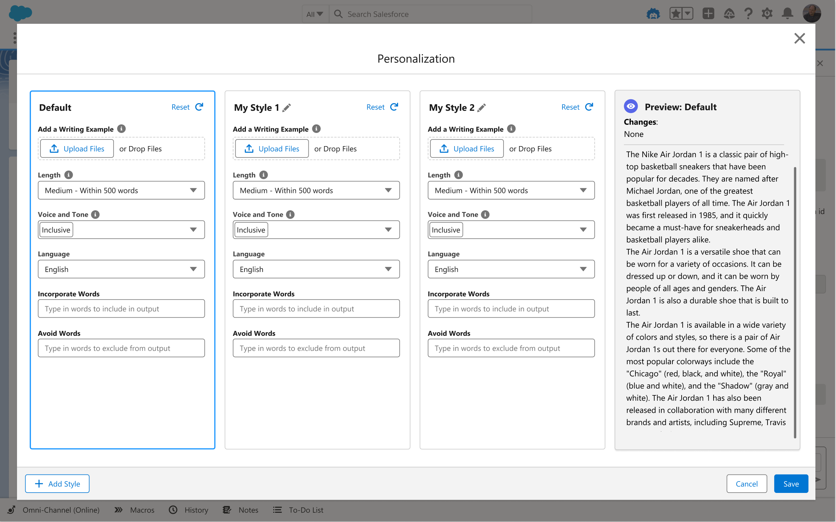This screenshot has height=522, width=836.
Task: Click Voice and Tone info icon in My Style 1
Action: click(x=290, y=215)
